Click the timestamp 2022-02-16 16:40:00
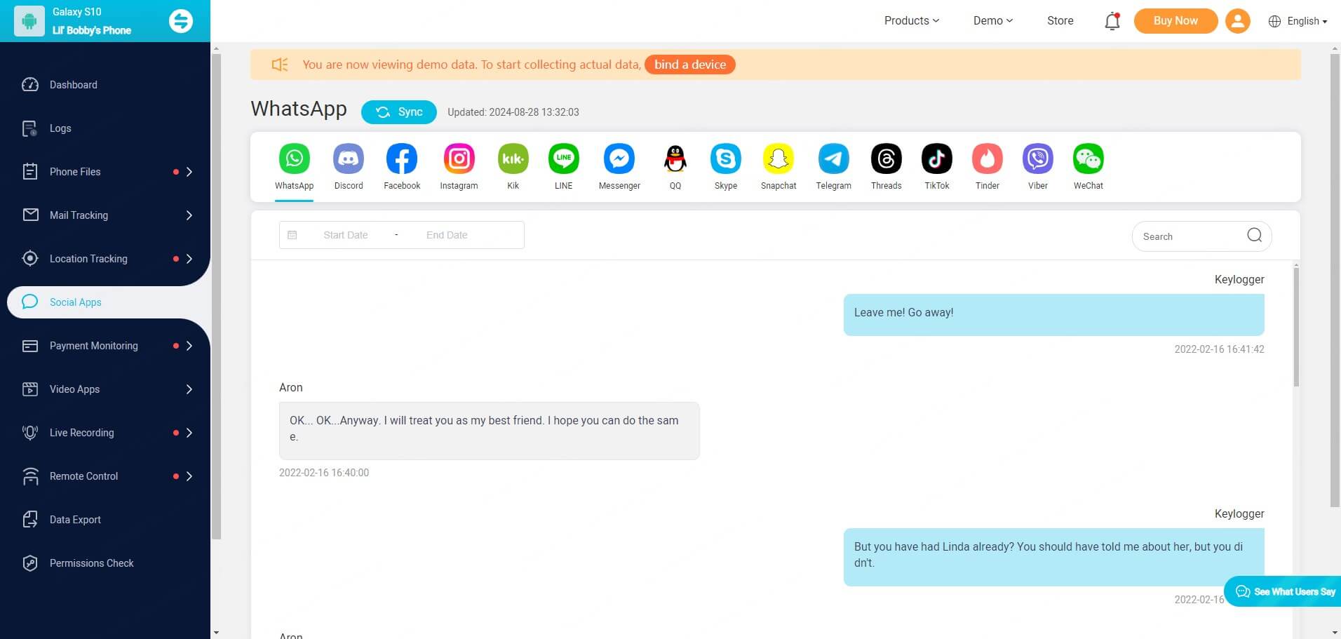 324,473
